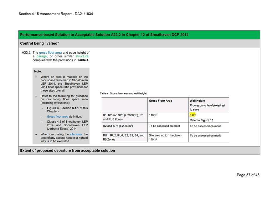Viewport: 278px width, 197px height.
Task: Click the green 'Performance-based Solution' heading
Action: point(104,35)
